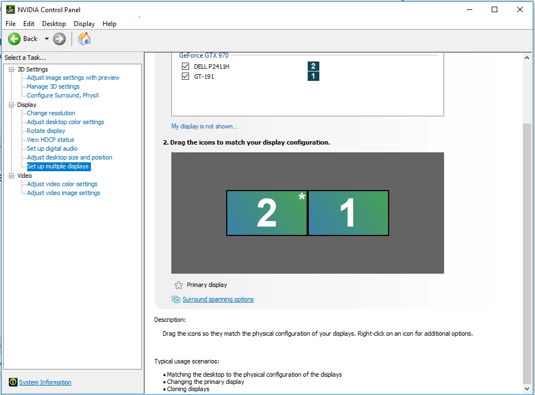Click the DELL P2411H display name
The height and width of the screenshot is (395, 535).
coord(212,66)
